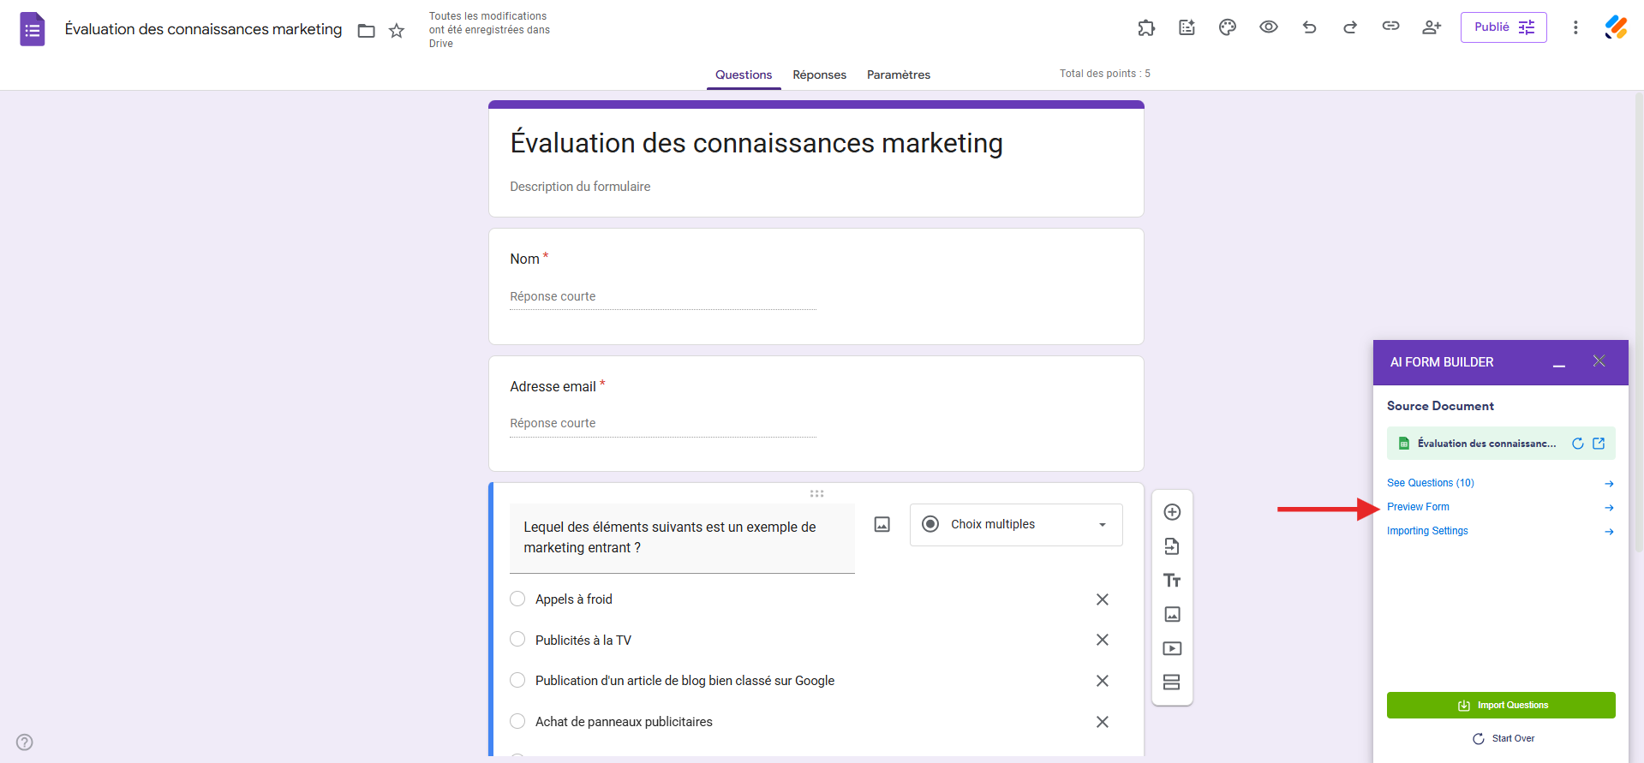1644x763 pixels.
Task: Open Importing Settings link
Action: [1427, 531]
